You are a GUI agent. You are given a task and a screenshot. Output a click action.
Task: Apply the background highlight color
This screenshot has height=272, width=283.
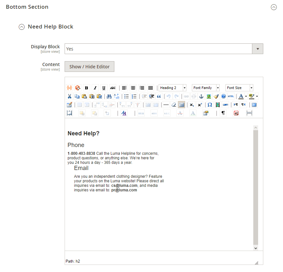tap(251, 96)
